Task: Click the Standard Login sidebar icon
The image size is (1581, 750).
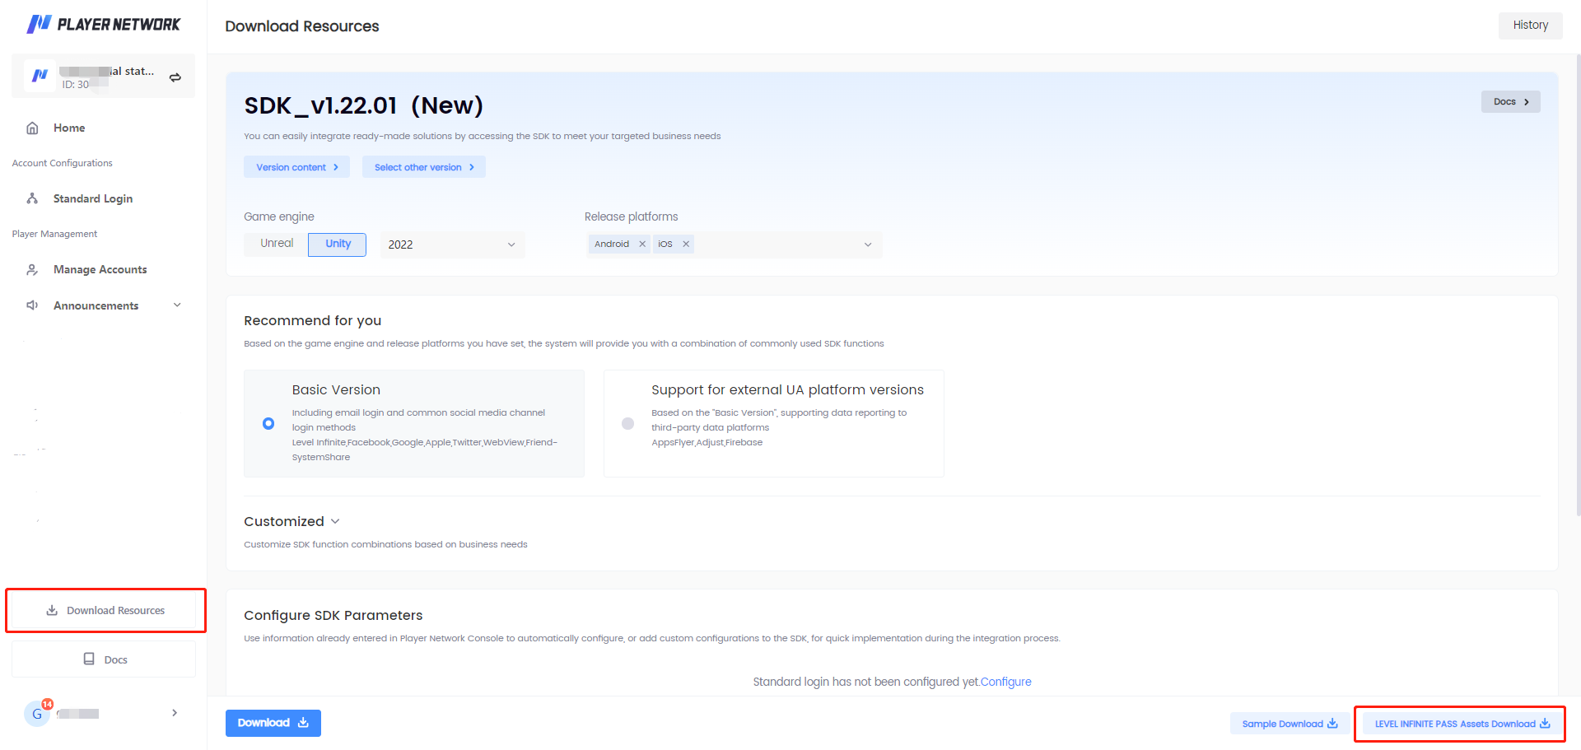Action: 33,199
